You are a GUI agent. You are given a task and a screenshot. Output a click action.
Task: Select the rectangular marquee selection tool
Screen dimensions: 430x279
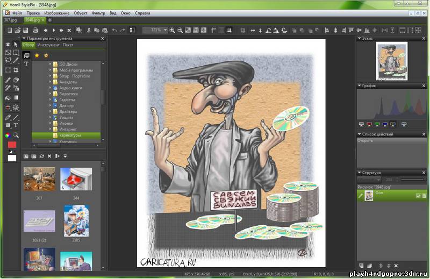click(16, 52)
